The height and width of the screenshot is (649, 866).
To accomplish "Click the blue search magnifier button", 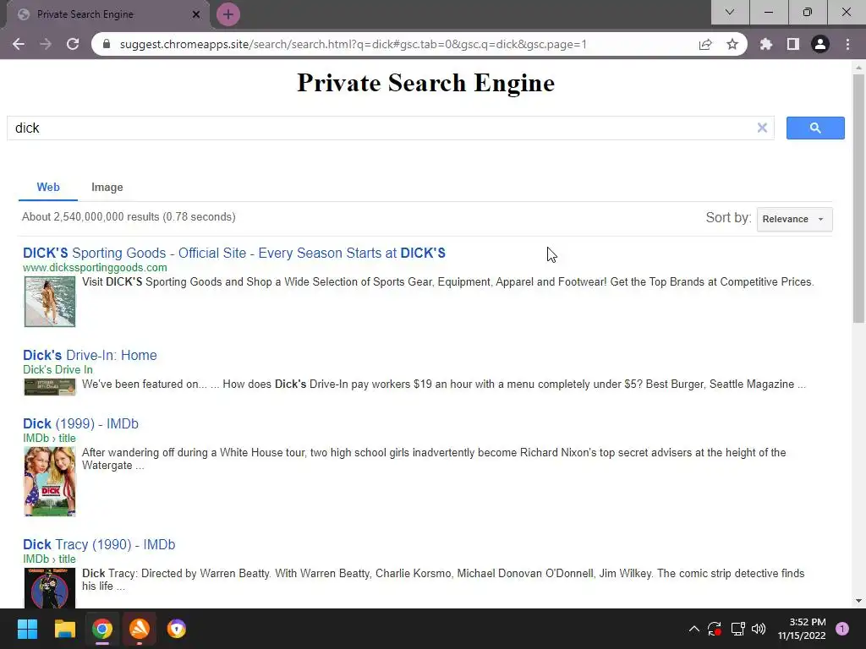I will 815,128.
